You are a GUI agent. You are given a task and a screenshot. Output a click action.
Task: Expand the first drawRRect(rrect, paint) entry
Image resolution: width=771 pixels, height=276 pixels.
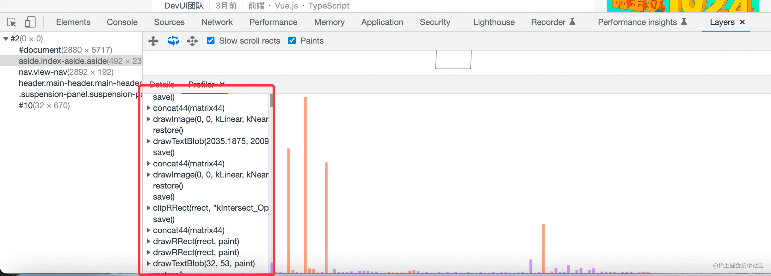coord(148,241)
